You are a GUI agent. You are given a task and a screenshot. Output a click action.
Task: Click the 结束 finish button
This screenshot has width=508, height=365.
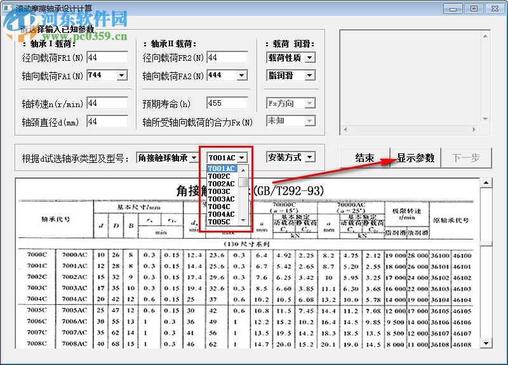pyautogui.click(x=363, y=158)
